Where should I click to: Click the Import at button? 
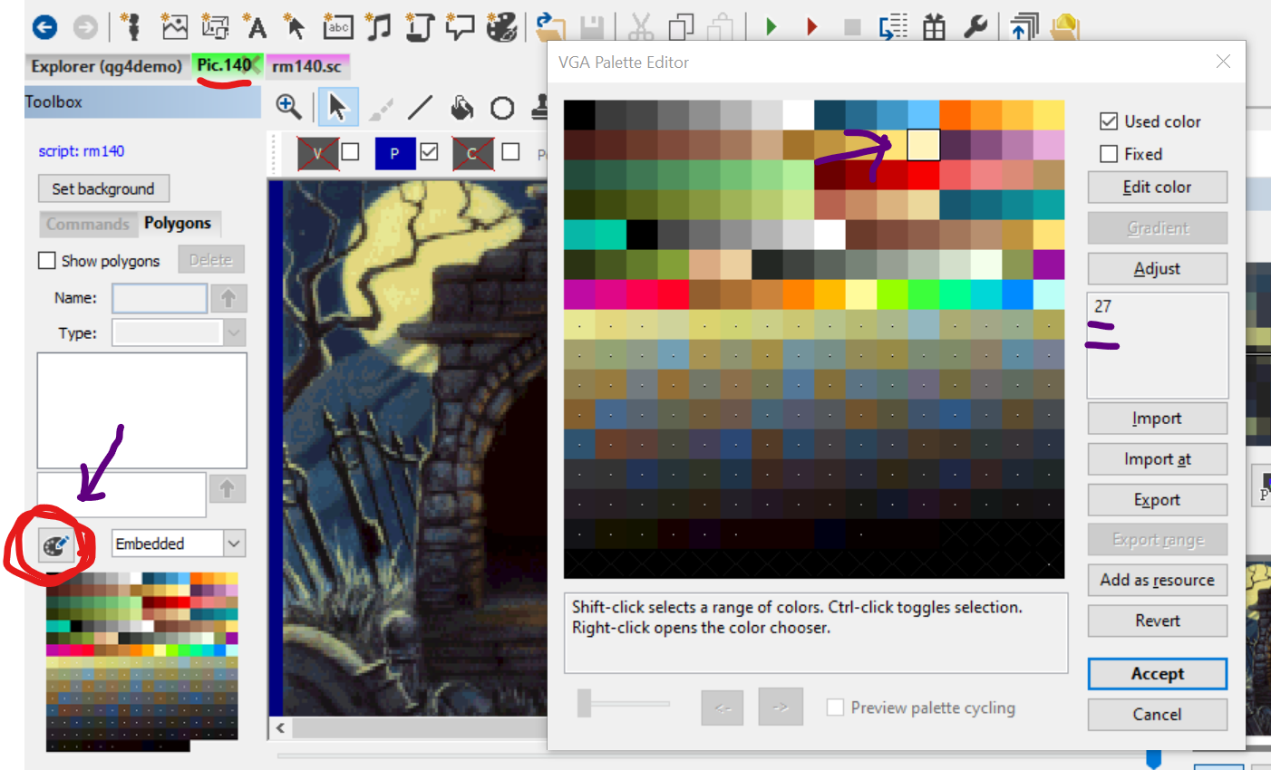(1158, 459)
